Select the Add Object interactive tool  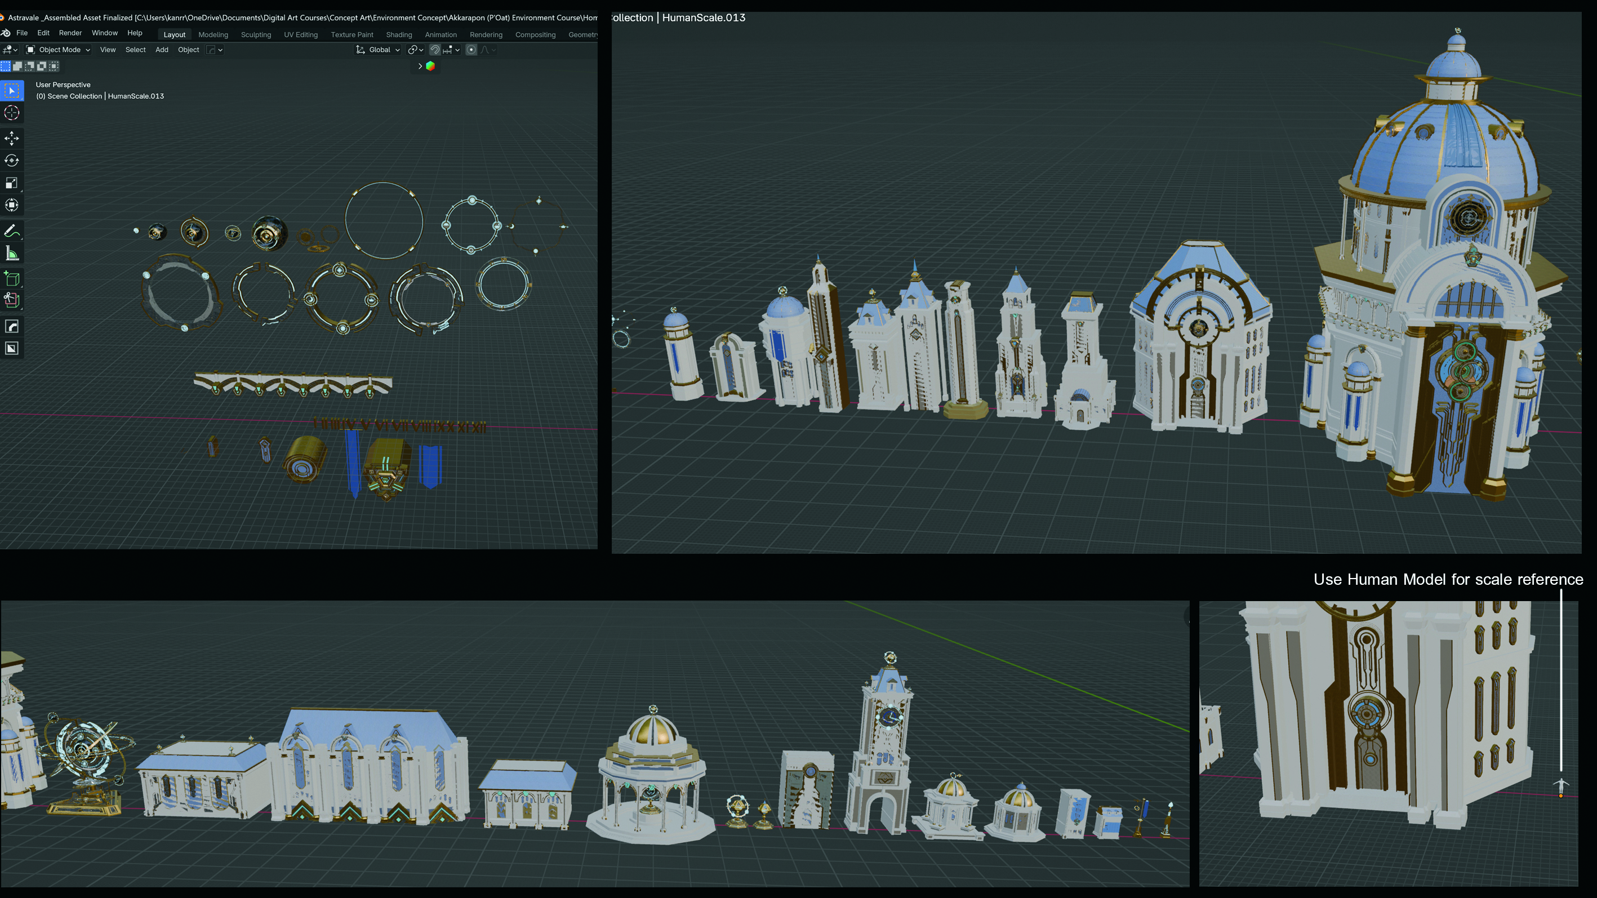(x=12, y=301)
